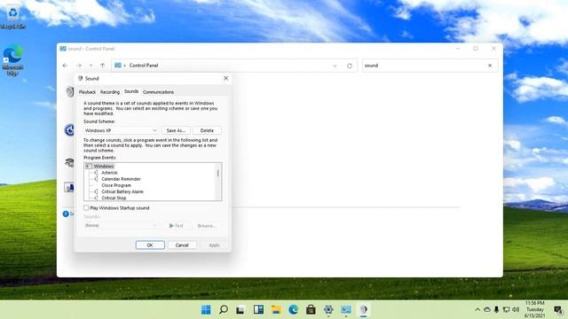
Task: Switch to the Recording tab
Action: 110,92
